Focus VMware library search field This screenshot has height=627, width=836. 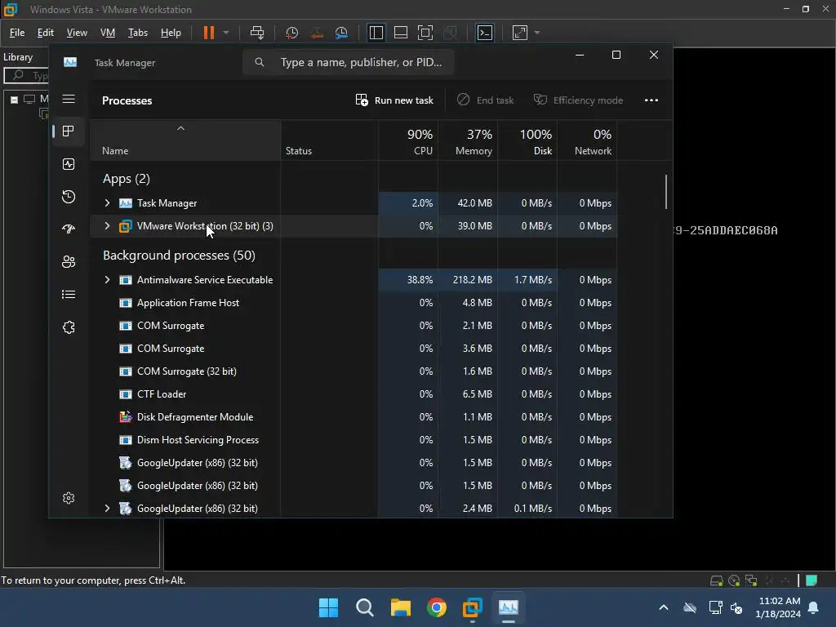(27, 76)
